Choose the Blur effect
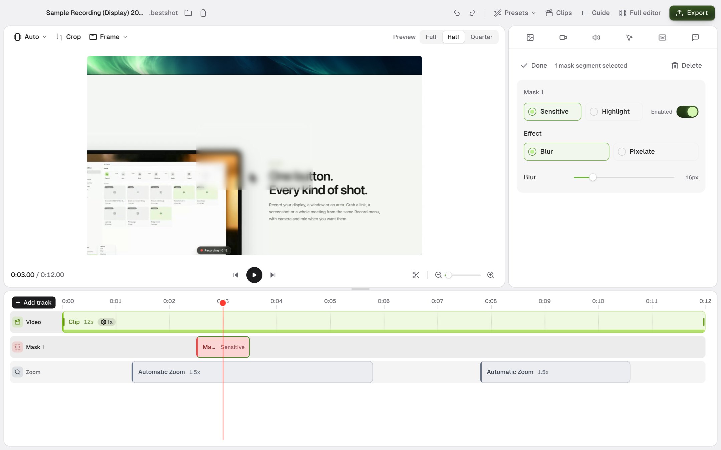 (x=566, y=152)
